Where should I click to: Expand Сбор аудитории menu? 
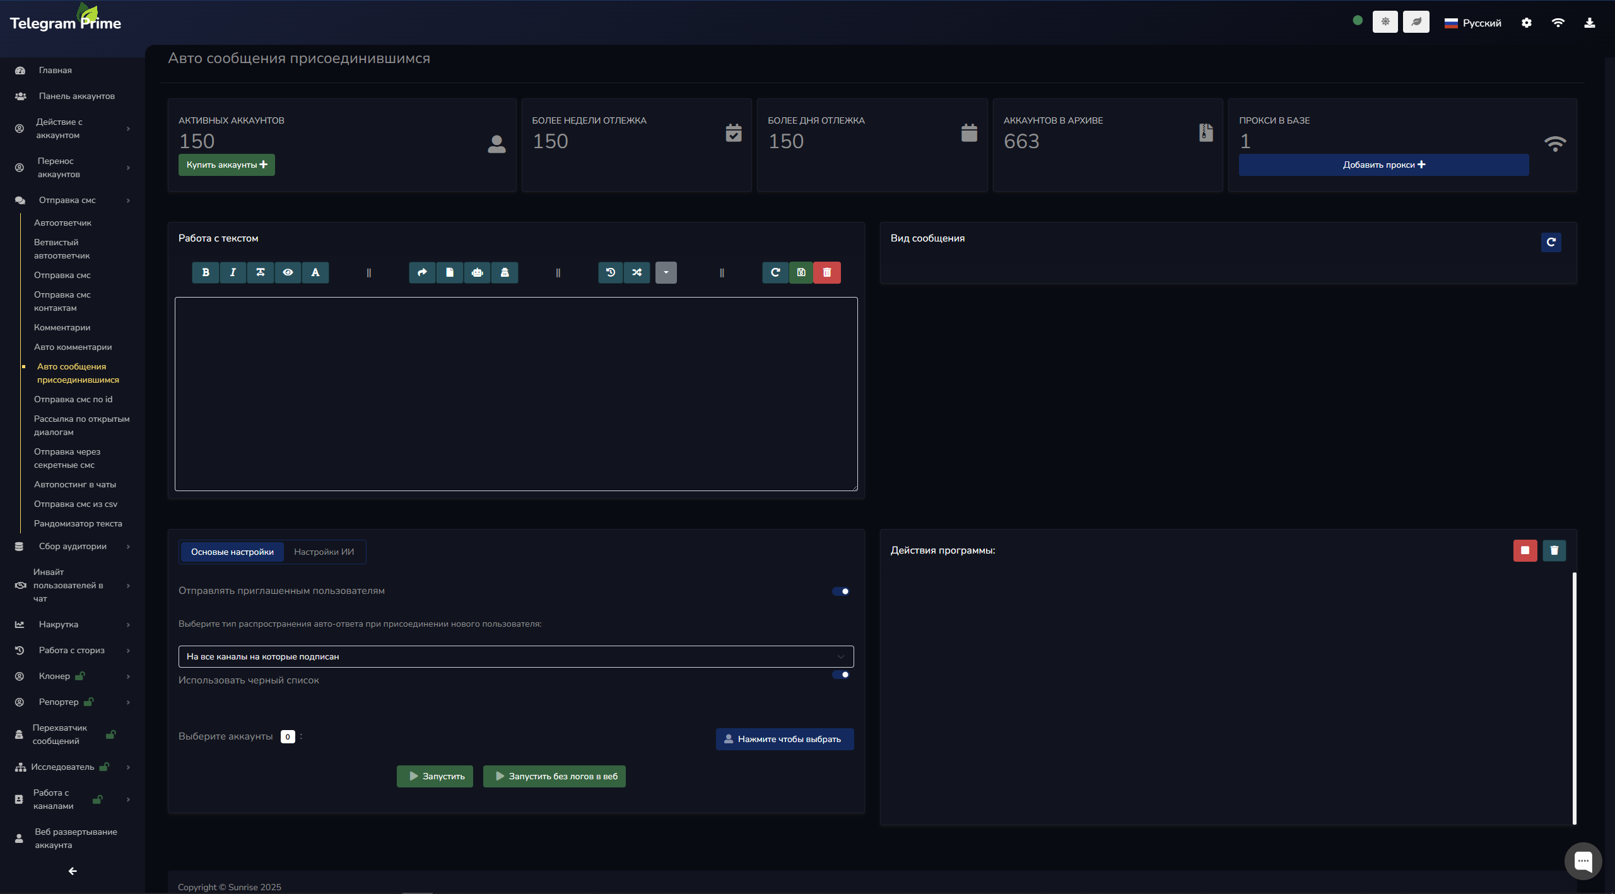pyautogui.click(x=73, y=547)
